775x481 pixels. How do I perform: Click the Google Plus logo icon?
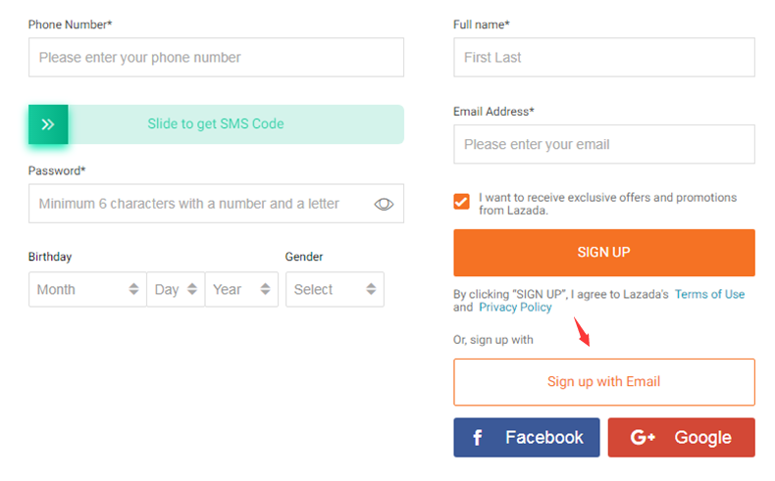643,438
